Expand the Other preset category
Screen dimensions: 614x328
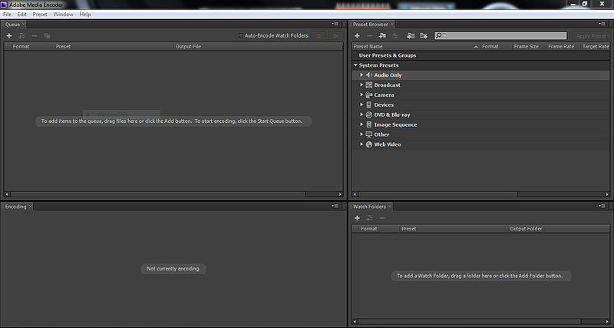tap(361, 134)
